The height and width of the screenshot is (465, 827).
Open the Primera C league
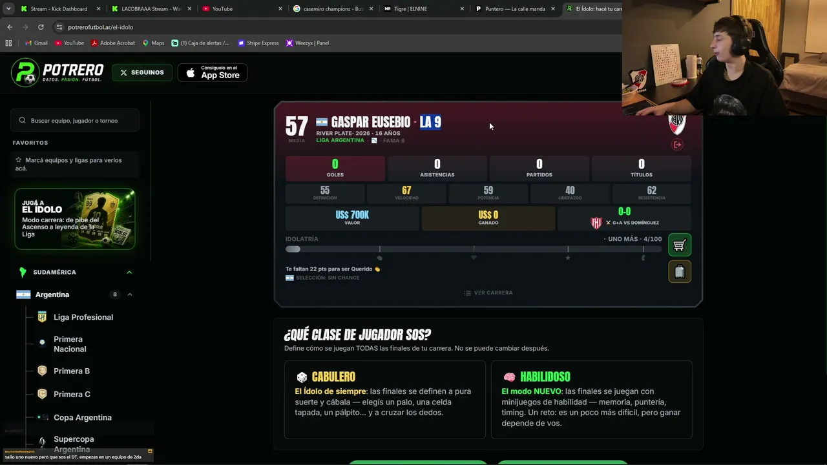tap(72, 395)
